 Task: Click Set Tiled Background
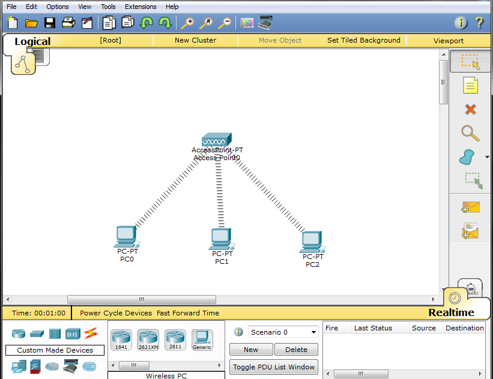click(x=363, y=40)
